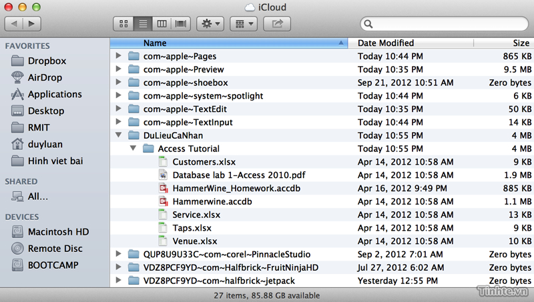
Task: Go forward with the right arrow
Action: [x=31, y=24]
